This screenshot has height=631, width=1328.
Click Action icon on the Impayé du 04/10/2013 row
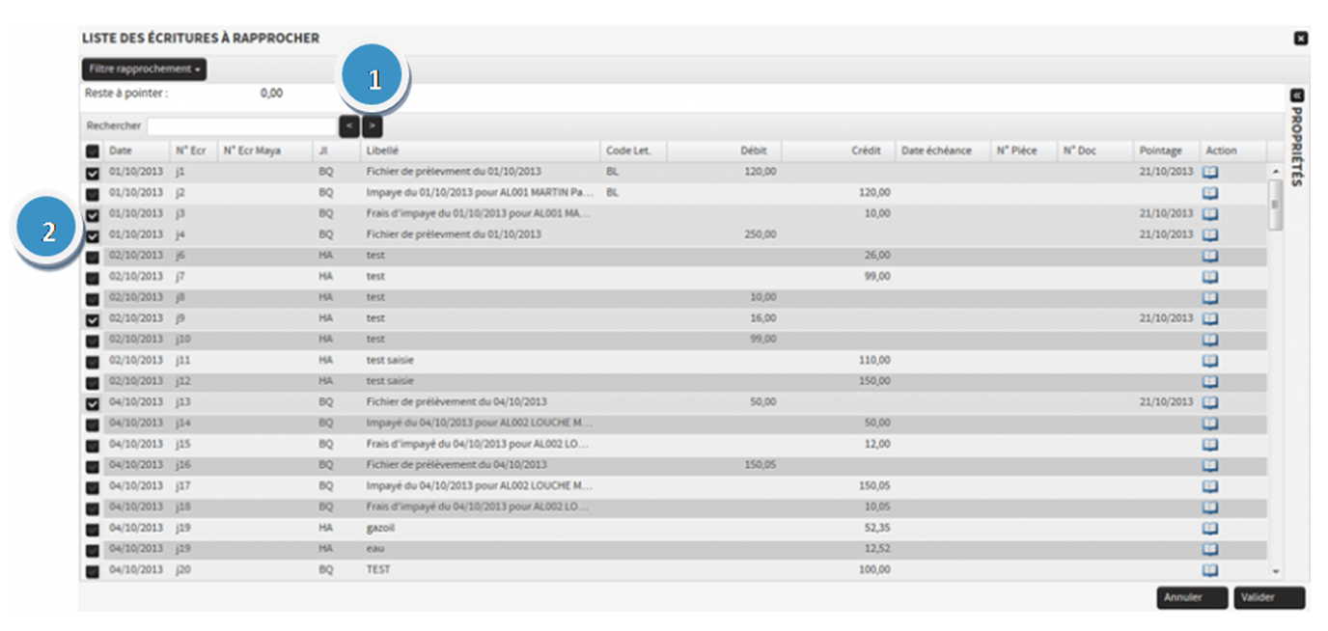[x=1209, y=423]
